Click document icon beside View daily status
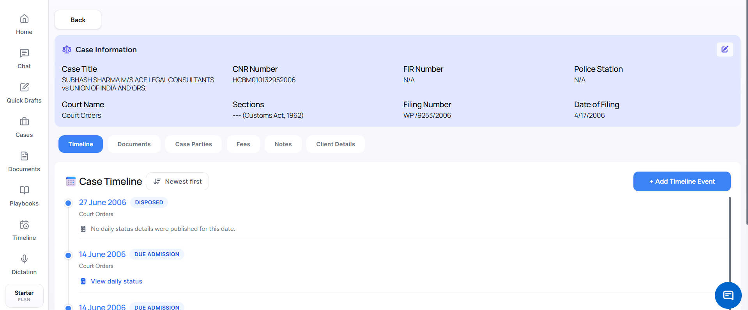748x310 pixels. click(83, 281)
